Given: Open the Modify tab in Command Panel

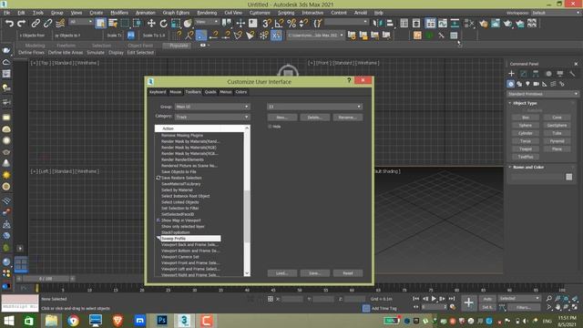Looking at the screenshot, I should coord(524,74).
